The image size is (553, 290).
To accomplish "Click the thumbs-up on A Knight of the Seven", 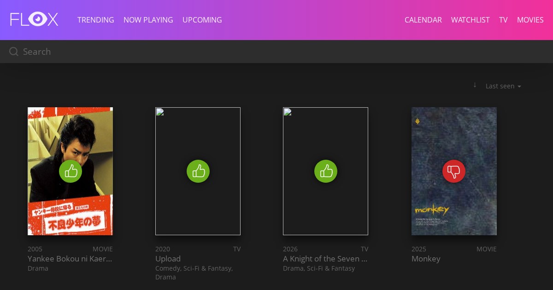I will 326,171.
